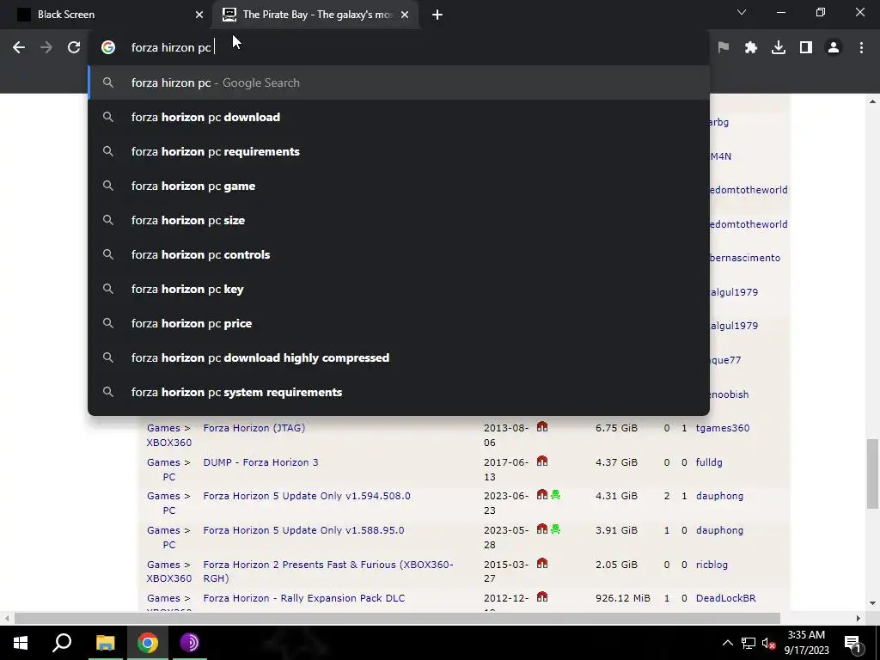Screen dimensions: 880x660
Task: Click magnet icon for DUMP - Forza Horizon 3
Action: point(542,461)
